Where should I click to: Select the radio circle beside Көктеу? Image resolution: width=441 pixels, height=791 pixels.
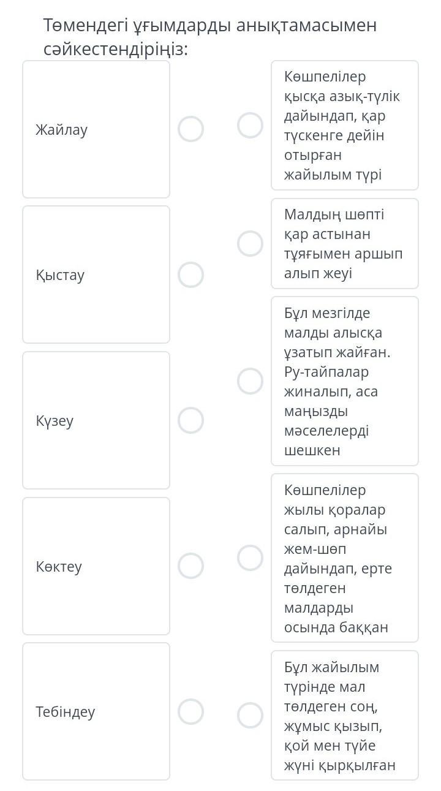(190, 566)
